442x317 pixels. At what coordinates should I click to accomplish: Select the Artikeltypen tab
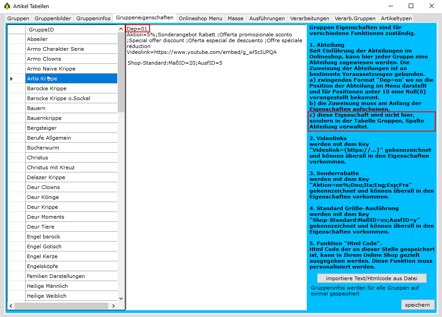(396, 18)
